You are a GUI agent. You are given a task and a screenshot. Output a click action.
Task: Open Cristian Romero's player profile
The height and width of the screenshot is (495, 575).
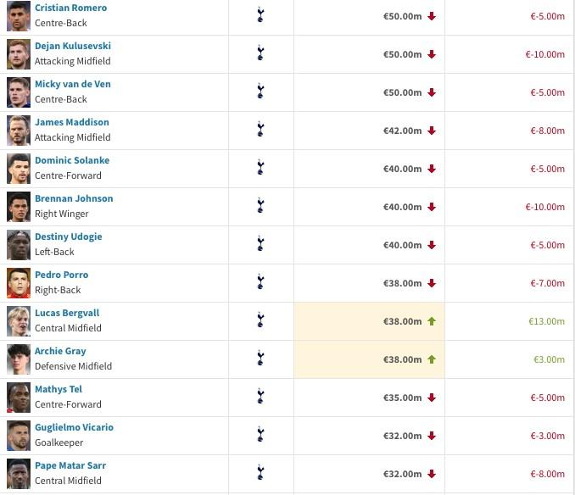(x=70, y=8)
